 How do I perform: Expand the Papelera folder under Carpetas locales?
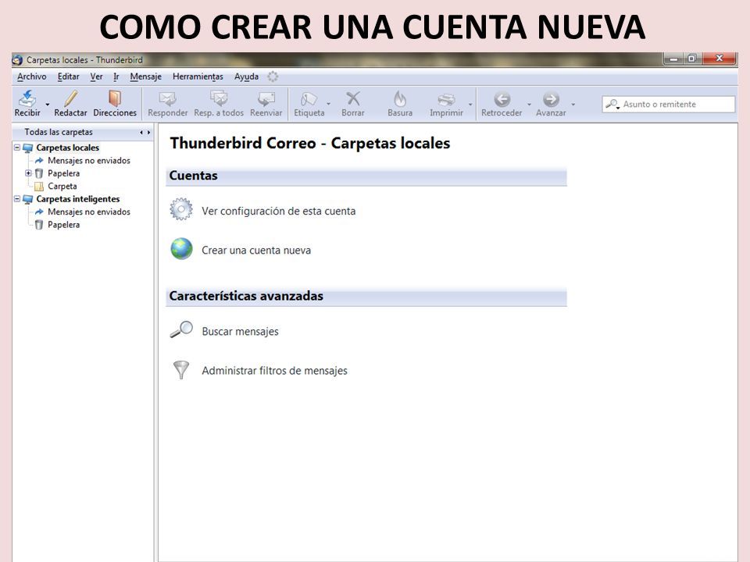28,173
